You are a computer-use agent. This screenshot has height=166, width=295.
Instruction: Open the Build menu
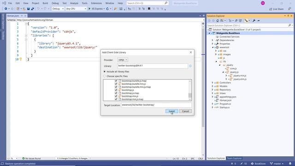coord(45,3)
